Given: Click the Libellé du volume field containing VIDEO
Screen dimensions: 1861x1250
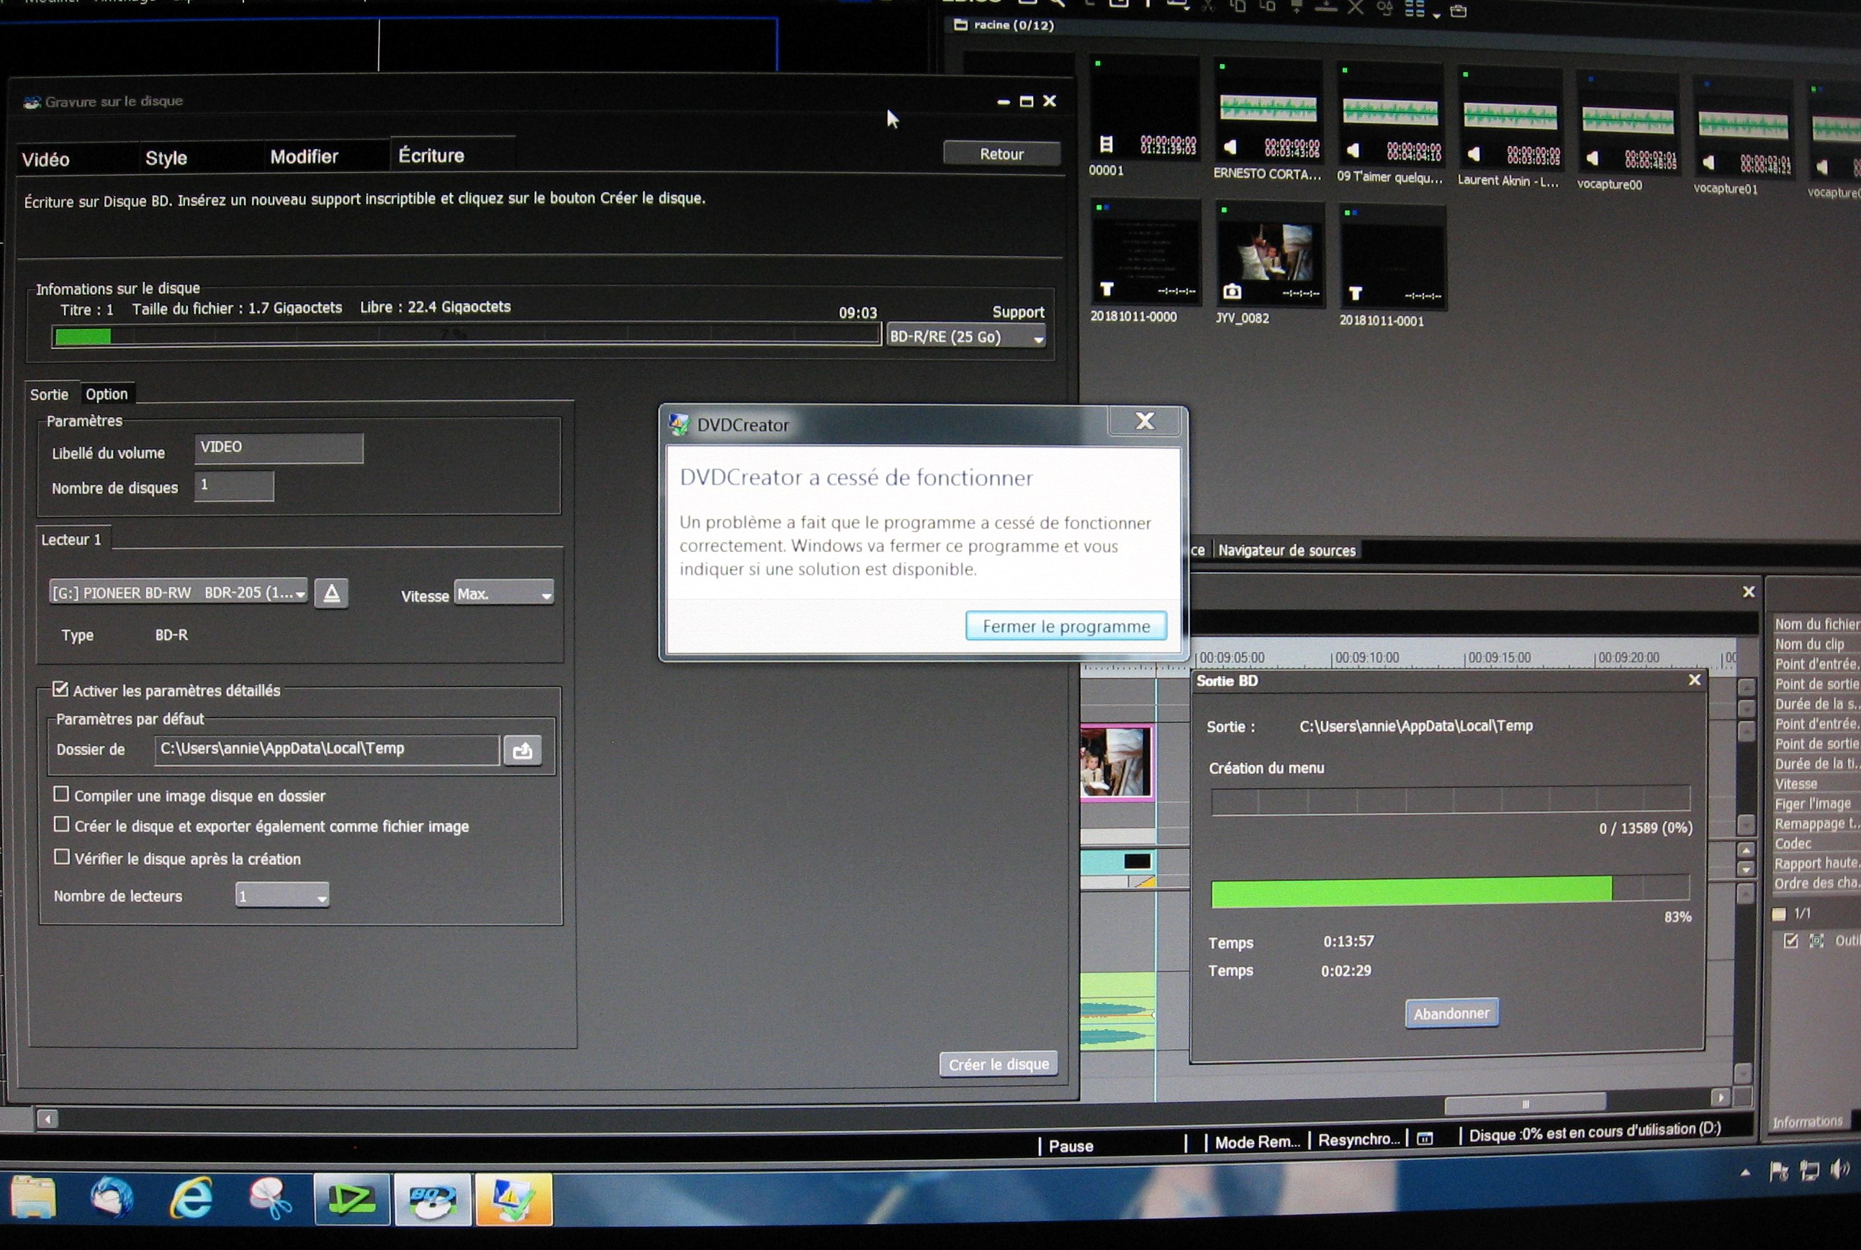Looking at the screenshot, I should coord(279,448).
